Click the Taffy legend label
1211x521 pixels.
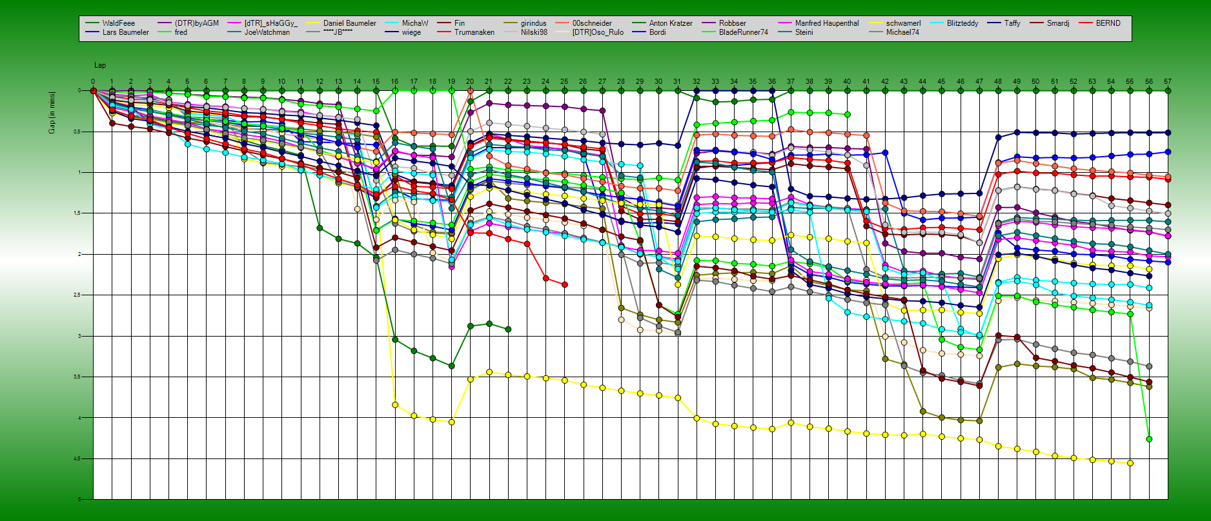click(1012, 23)
